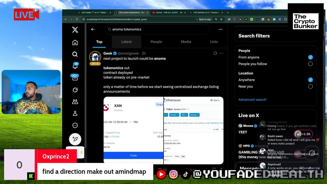Open Explore search icon in sidebar
Image resolution: width=327 pixels, height=184 pixels.
(x=75, y=54)
